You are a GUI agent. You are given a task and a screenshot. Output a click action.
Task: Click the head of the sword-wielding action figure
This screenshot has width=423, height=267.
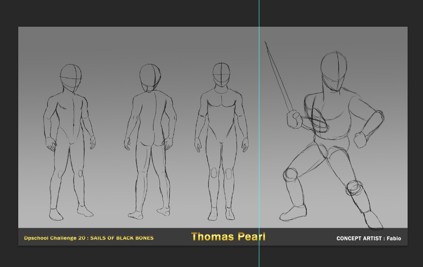[x=335, y=68]
